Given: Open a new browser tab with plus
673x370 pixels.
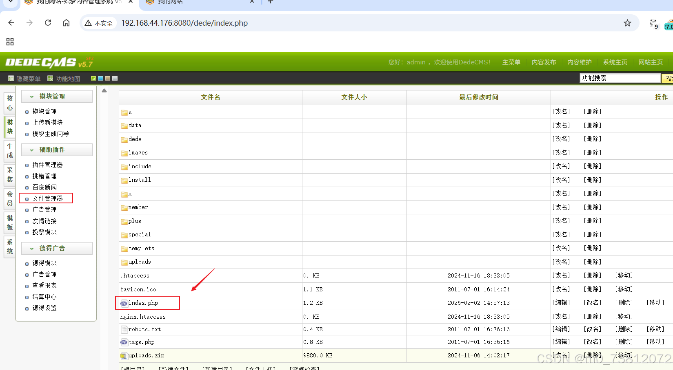Looking at the screenshot, I should (x=270, y=2).
